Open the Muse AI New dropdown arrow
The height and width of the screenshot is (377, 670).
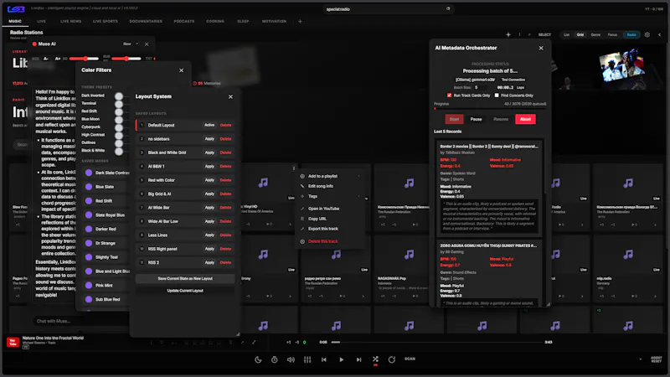[137, 44]
